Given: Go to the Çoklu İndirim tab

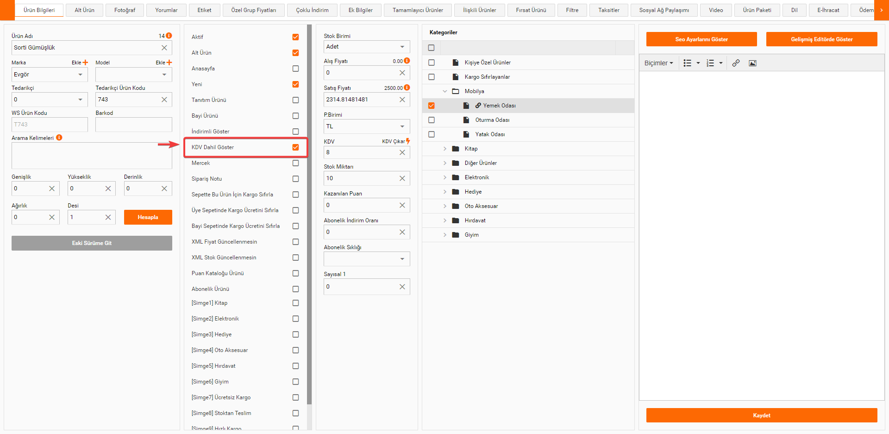Looking at the screenshot, I should pyautogui.click(x=313, y=10).
